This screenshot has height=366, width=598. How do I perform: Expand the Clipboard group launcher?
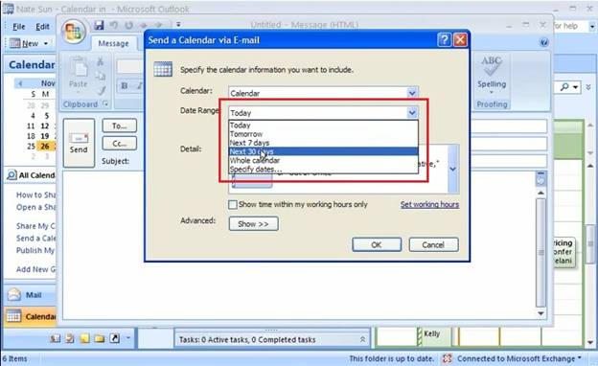click(105, 103)
